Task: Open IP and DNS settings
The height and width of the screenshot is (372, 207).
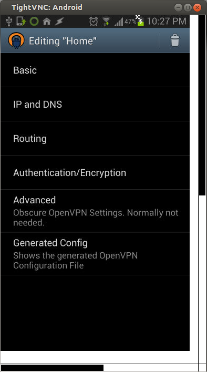Action: (95, 105)
